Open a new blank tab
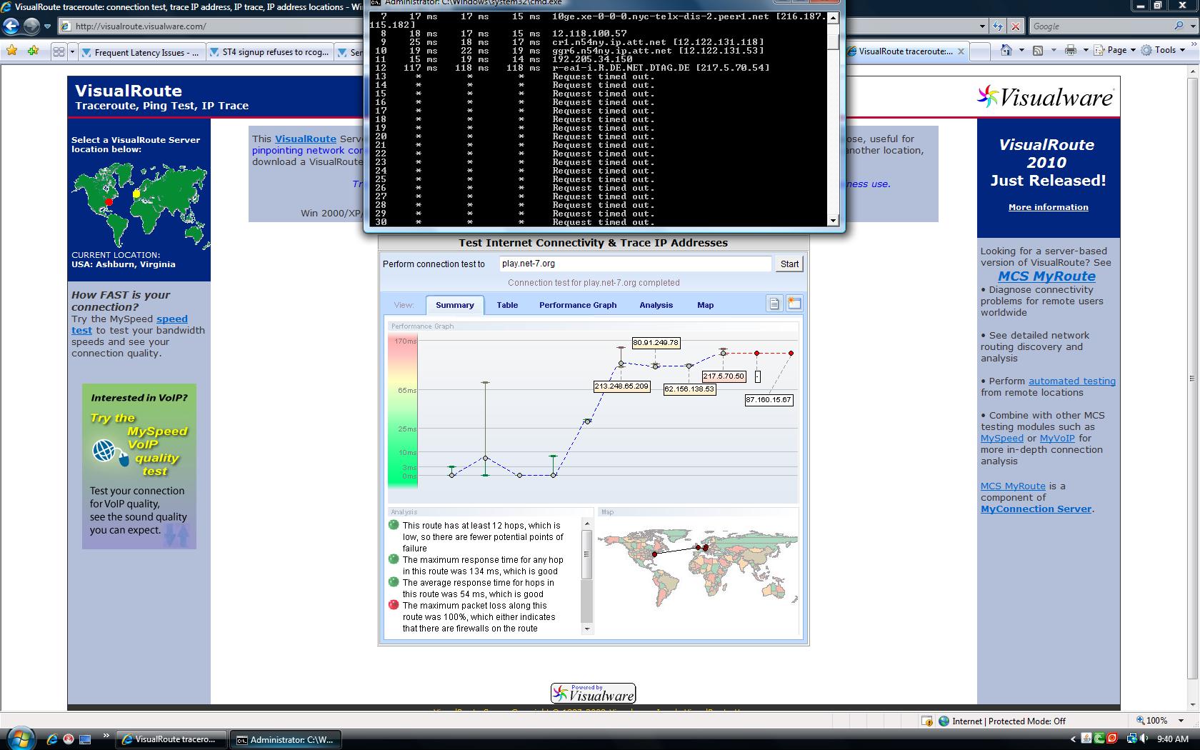1200x750 pixels. 981,51
